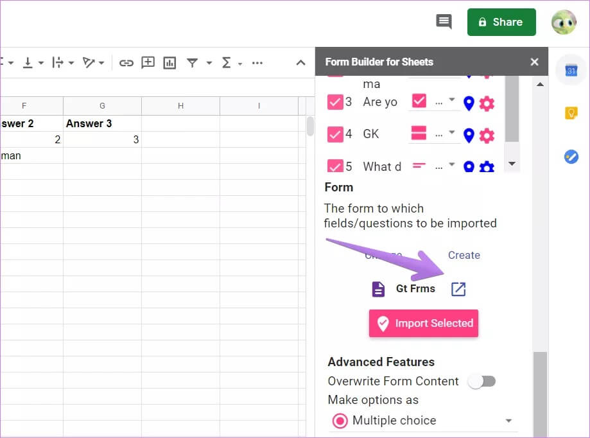The width and height of the screenshot is (590, 438).
Task: Expand the Multiple choice options dropdown
Action: coord(508,421)
